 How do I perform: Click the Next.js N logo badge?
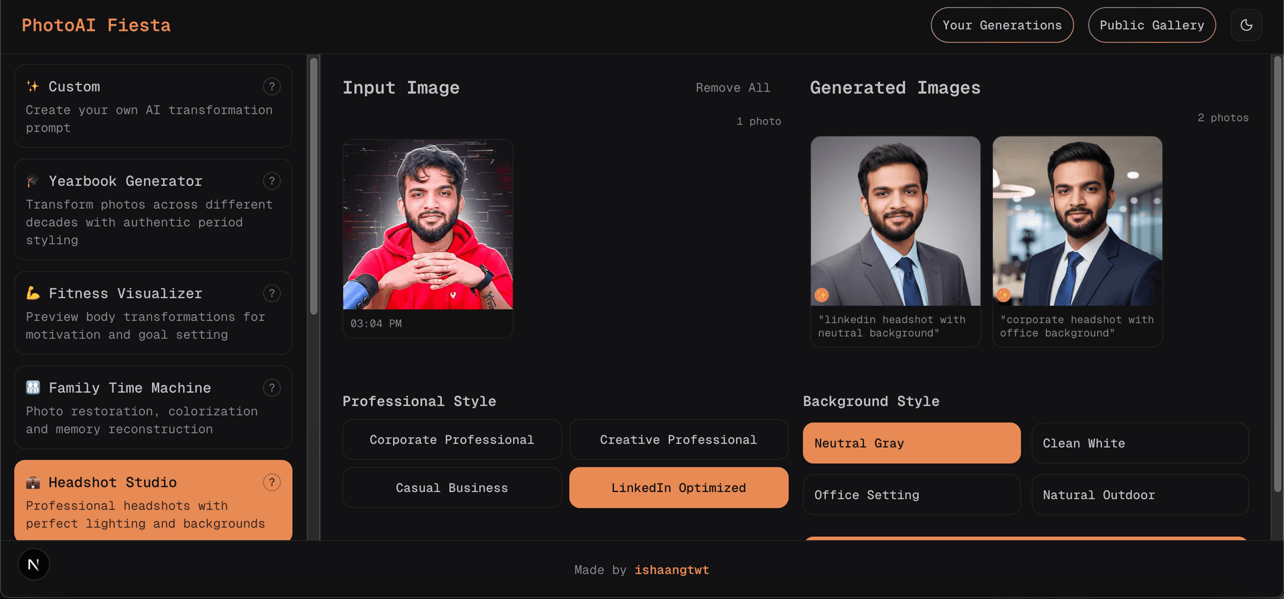tap(33, 565)
